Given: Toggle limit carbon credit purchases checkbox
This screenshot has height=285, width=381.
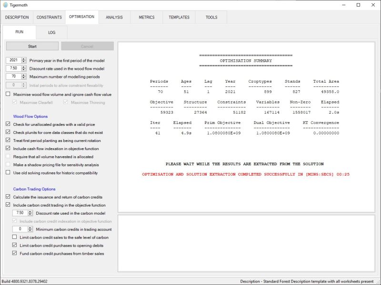Looking at the screenshot, I should [15, 245].
